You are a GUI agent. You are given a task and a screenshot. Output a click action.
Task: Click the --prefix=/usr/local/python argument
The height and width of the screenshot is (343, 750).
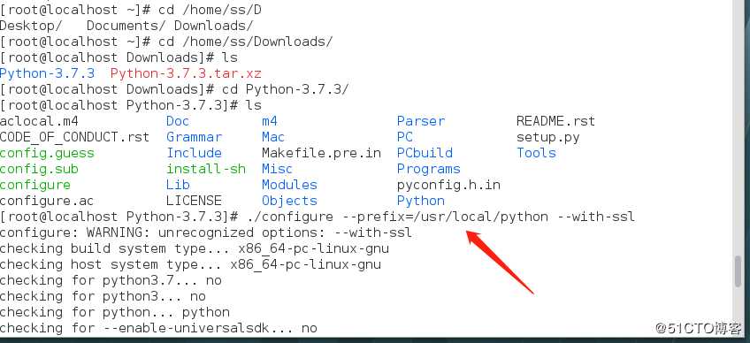pos(446,217)
